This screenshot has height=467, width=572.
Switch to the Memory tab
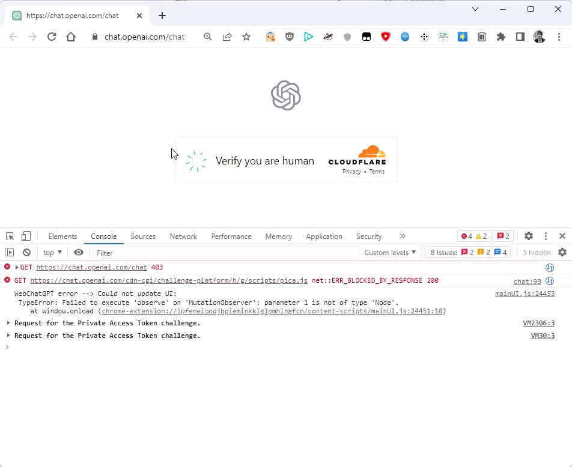(278, 237)
